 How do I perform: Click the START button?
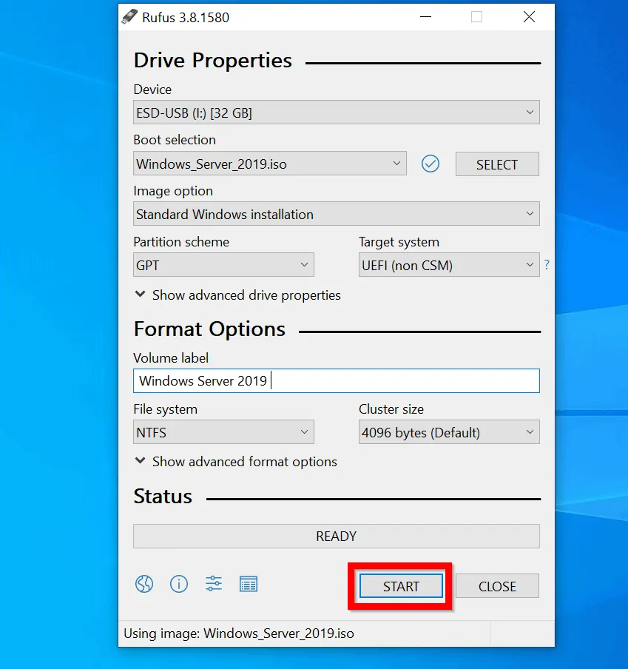click(401, 586)
